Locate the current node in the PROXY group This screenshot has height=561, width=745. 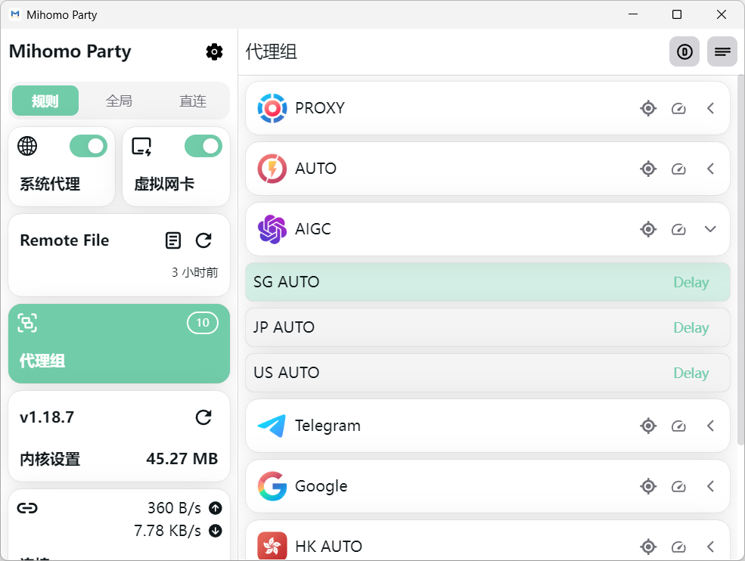coord(648,108)
